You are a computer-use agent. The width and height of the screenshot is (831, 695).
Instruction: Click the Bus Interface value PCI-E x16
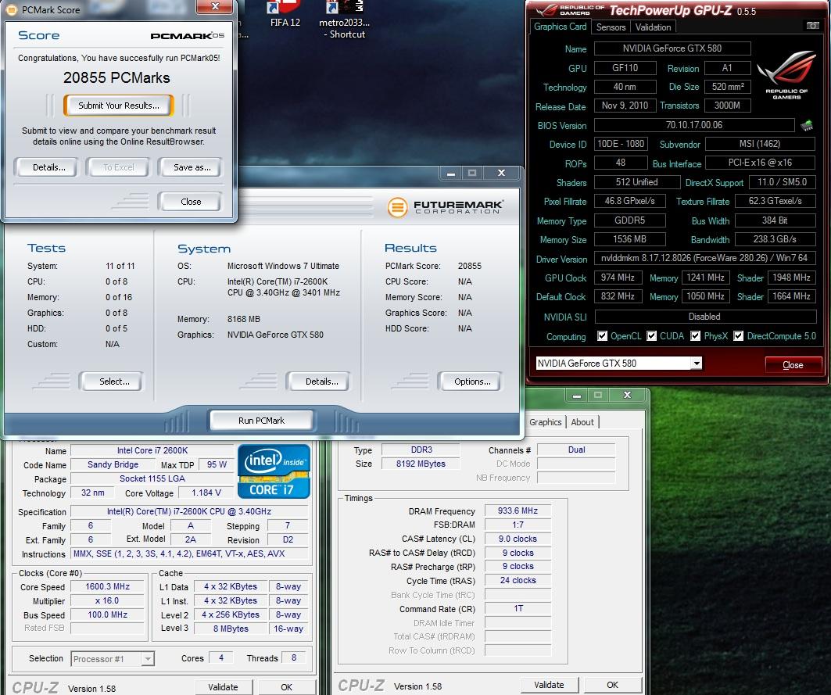click(760, 163)
